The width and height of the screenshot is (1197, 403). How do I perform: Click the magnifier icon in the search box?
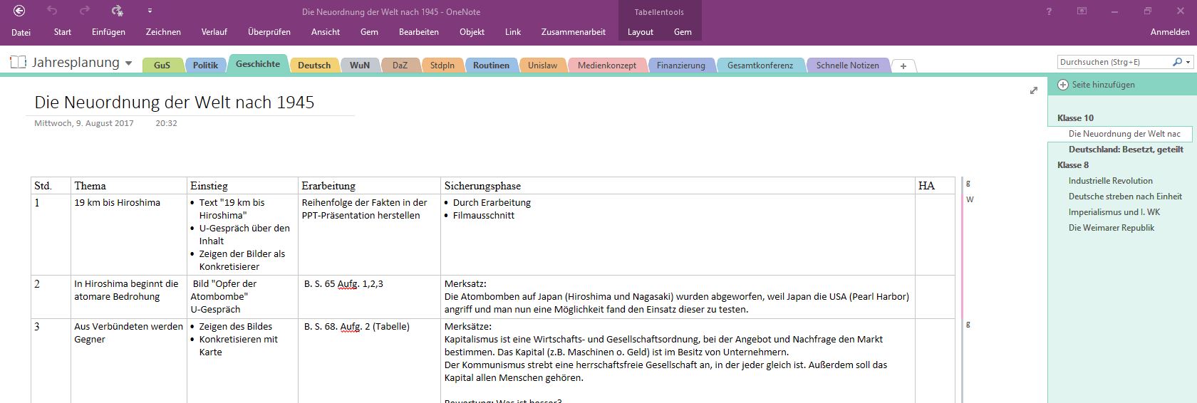point(1177,63)
